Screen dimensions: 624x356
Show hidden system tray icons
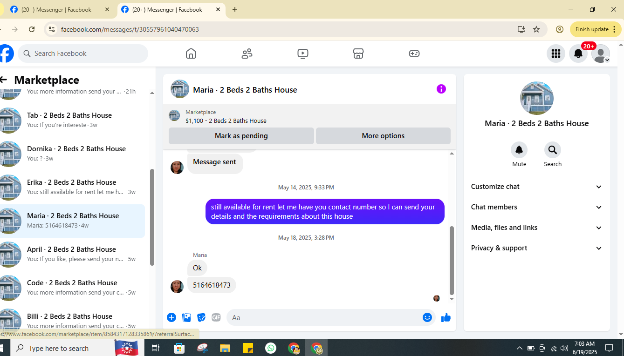tap(520, 348)
